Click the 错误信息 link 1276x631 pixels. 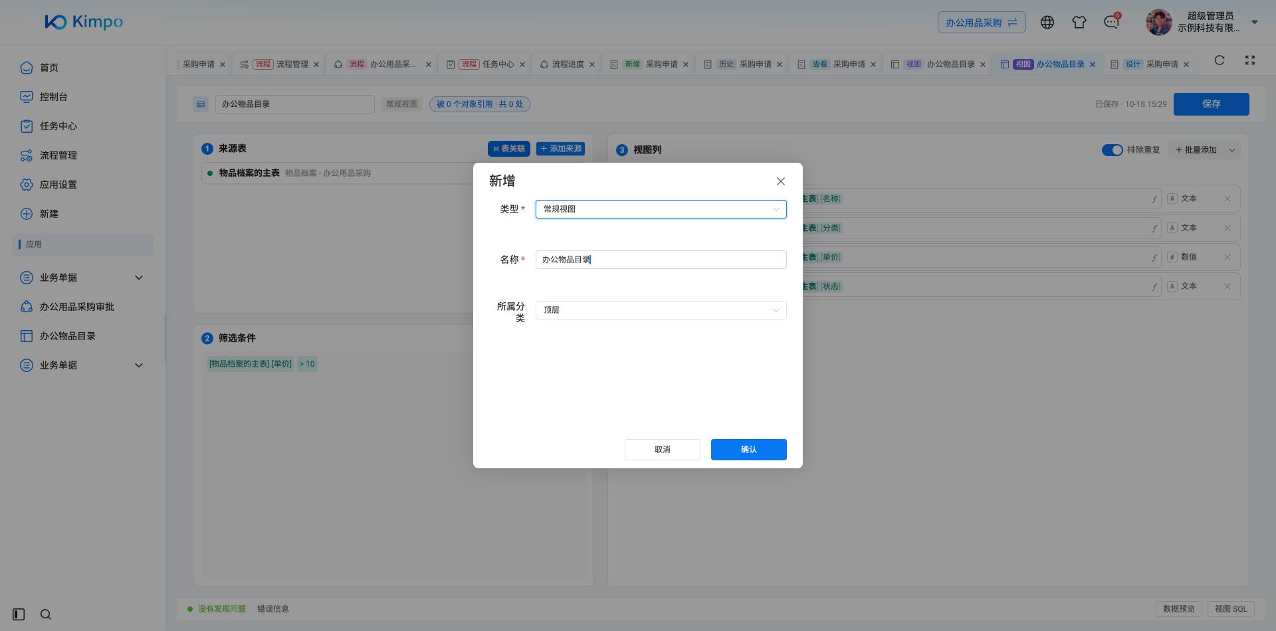coord(273,609)
